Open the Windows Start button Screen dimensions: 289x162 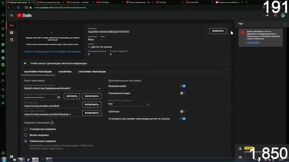tap(4, 159)
